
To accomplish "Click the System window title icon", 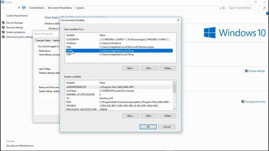I will (x=3, y=2).
